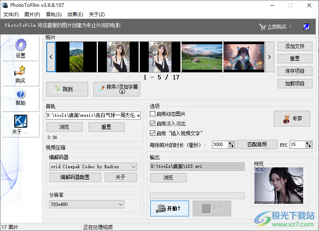
Task: Enable the 启用动态图片 checkbox
Action: pos(152,114)
